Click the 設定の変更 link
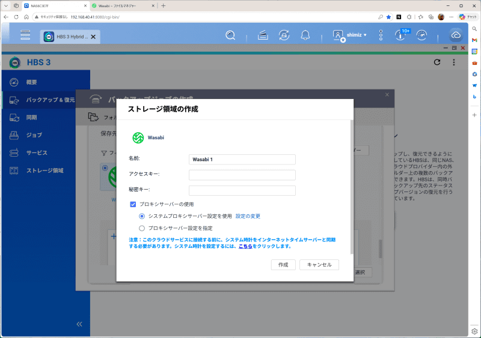This screenshot has height=338, width=481. (x=248, y=216)
